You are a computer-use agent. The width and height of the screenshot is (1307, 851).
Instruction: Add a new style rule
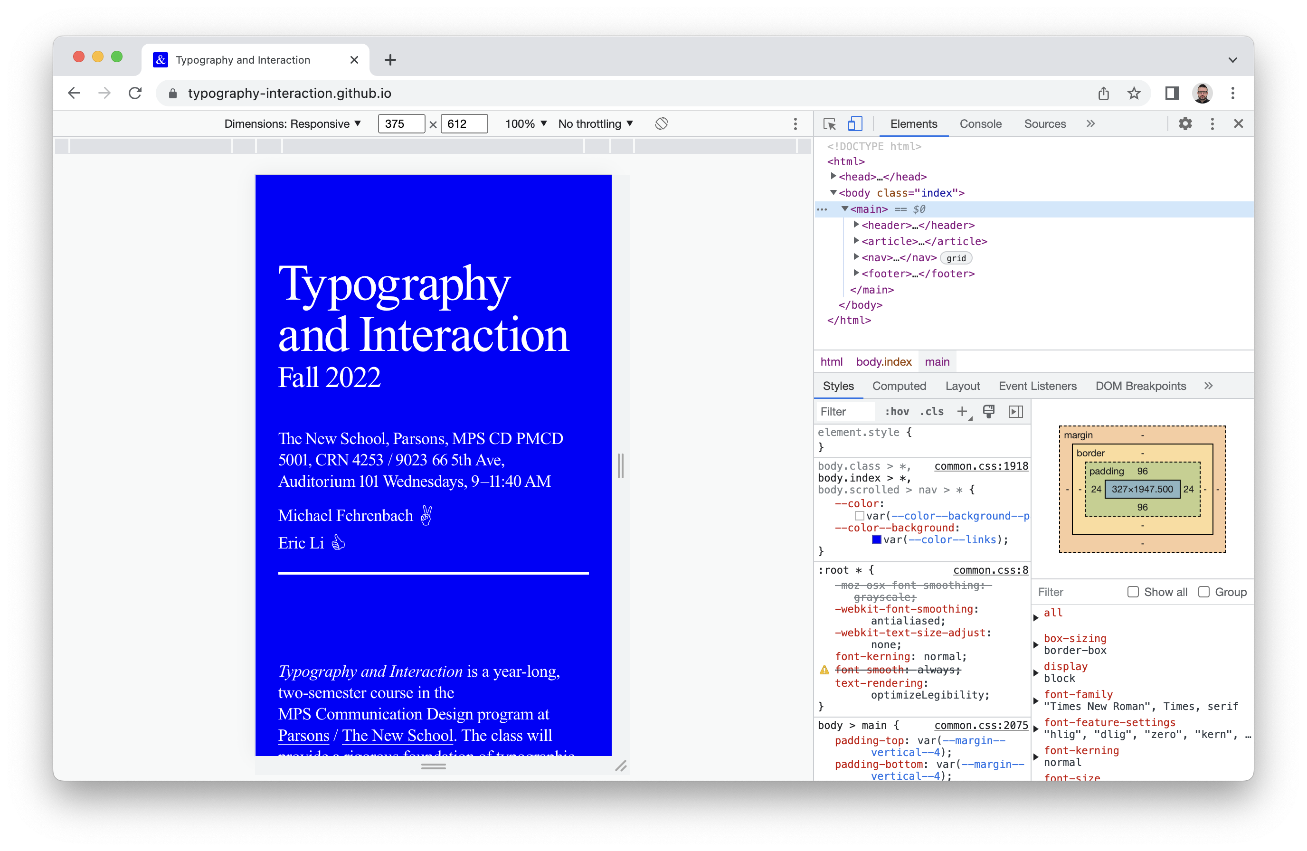tap(962, 411)
